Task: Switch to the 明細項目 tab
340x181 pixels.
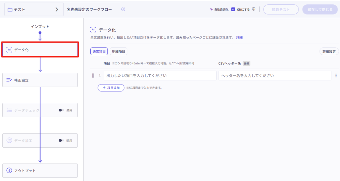Action: [x=118, y=52]
